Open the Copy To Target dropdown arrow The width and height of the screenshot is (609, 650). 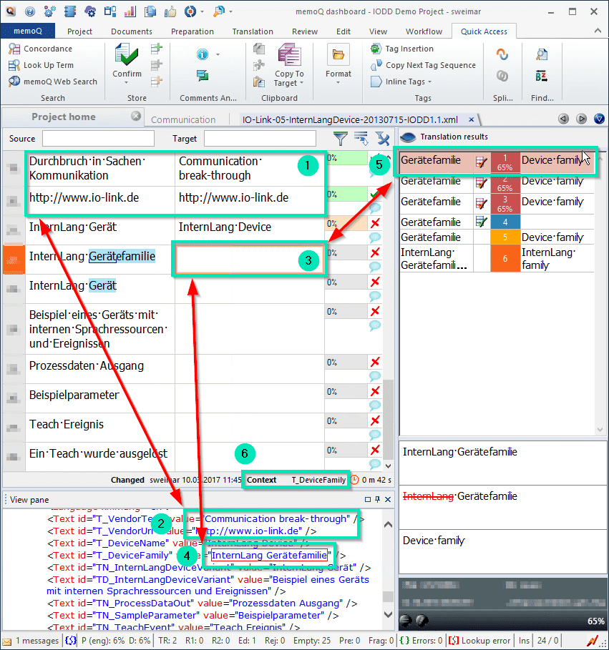tap(301, 83)
